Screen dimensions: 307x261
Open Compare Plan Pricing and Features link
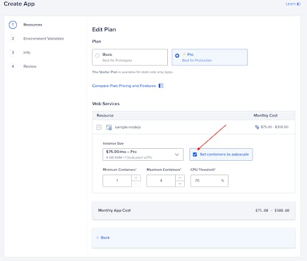124,86
